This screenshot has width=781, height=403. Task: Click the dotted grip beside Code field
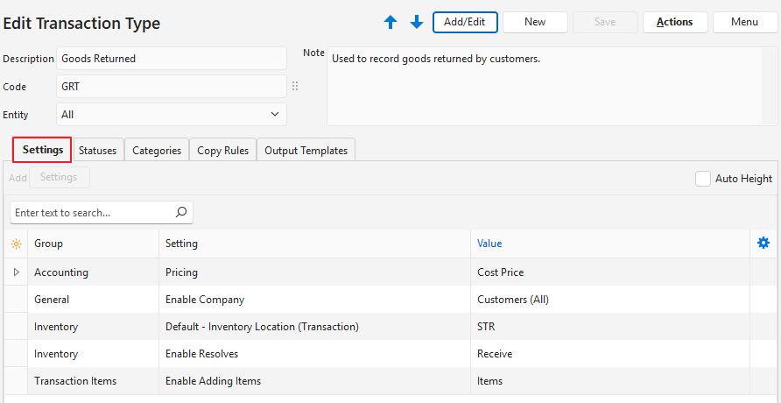295,87
